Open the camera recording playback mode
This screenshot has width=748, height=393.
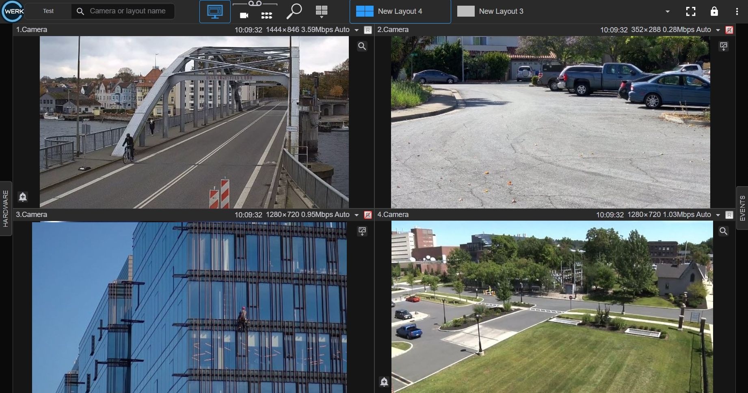pyautogui.click(x=244, y=15)
